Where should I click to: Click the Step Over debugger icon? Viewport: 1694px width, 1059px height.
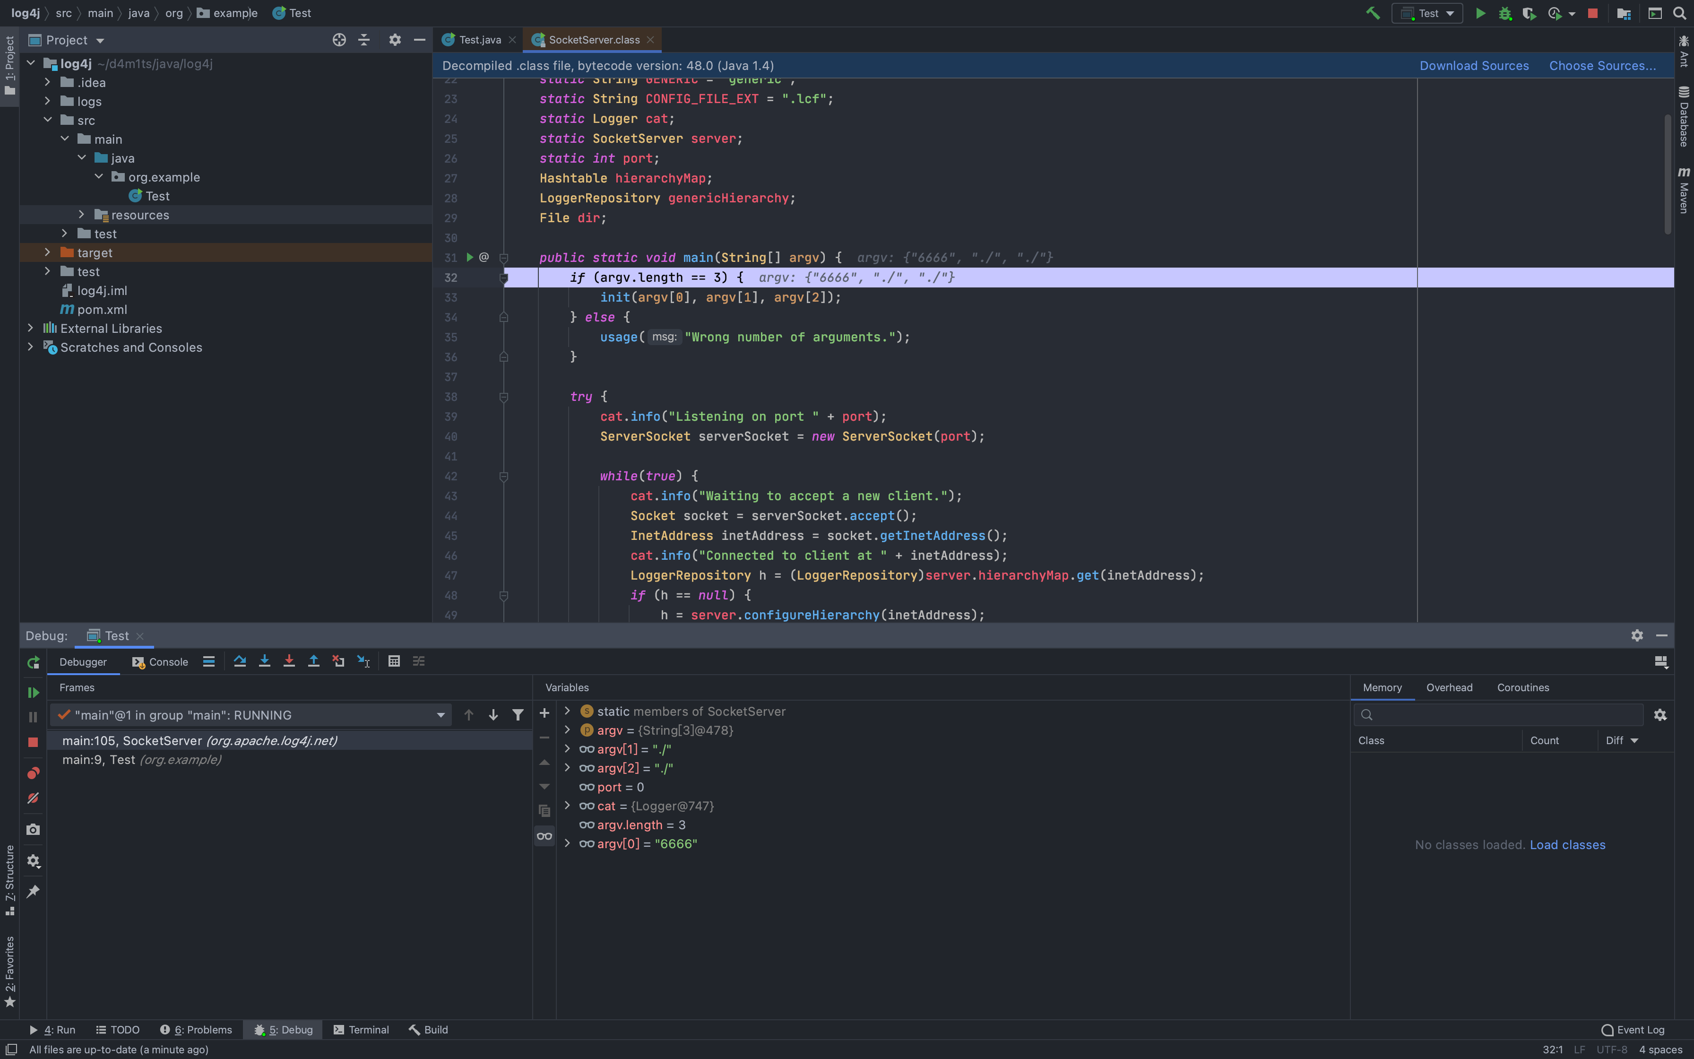click(x=239, y=661)
